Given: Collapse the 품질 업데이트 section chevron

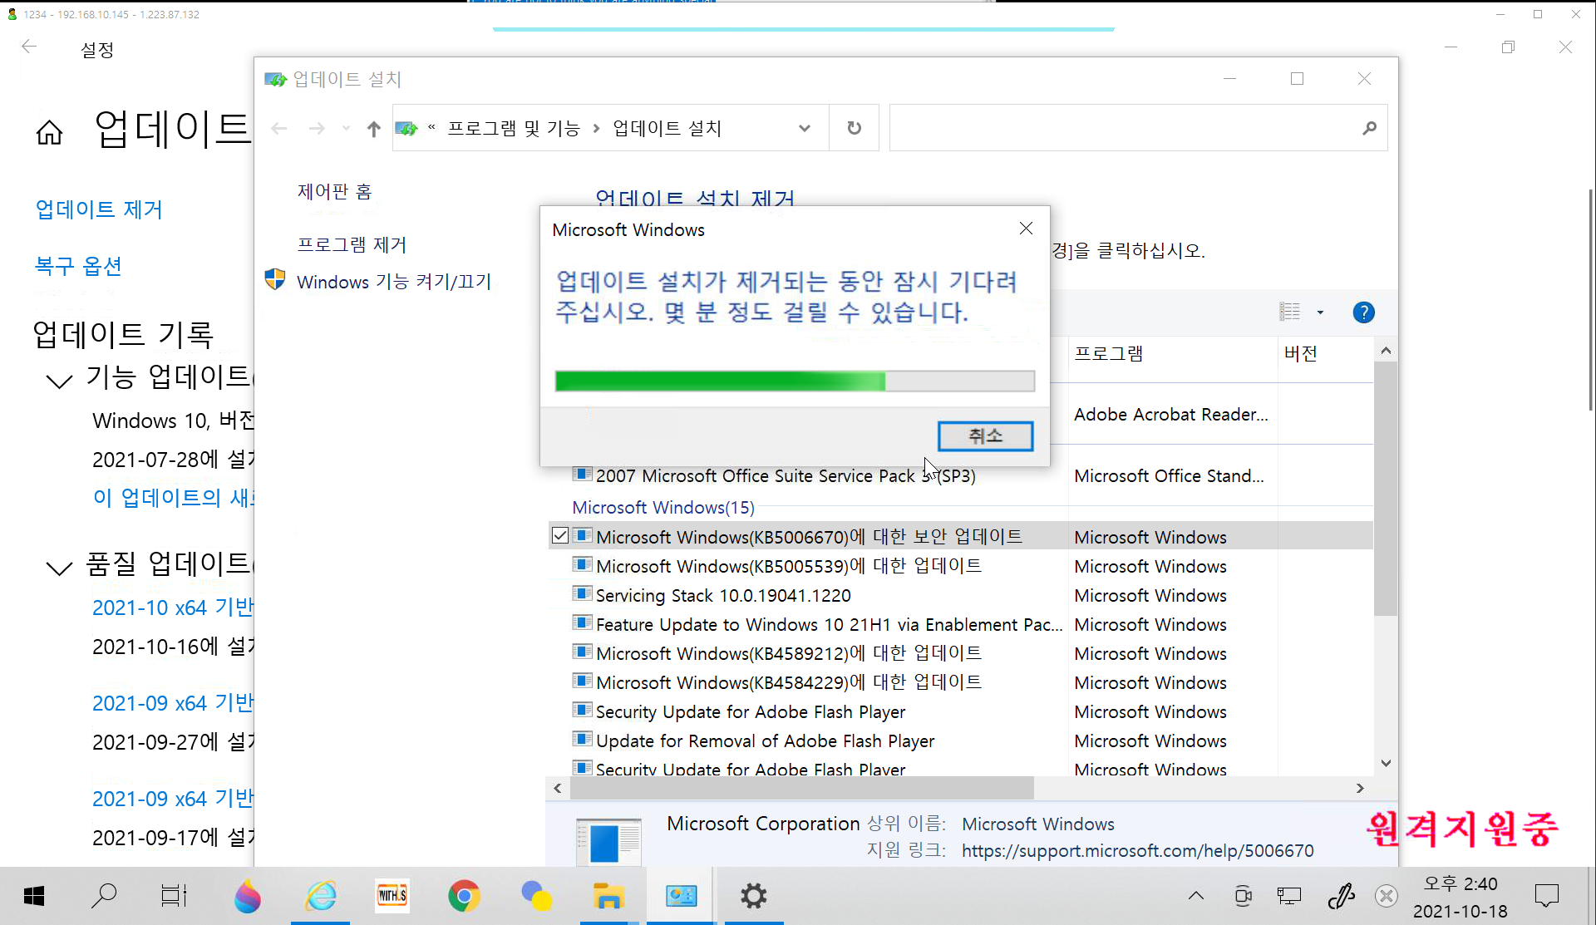Looking at the screenshot, I should (59, 568).
